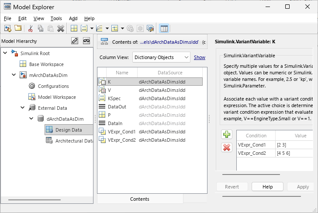This screenshot has height=213, width=318.
Task: Collapse the dArchDataAsDim dictionary node
Action: click(31, 119)
